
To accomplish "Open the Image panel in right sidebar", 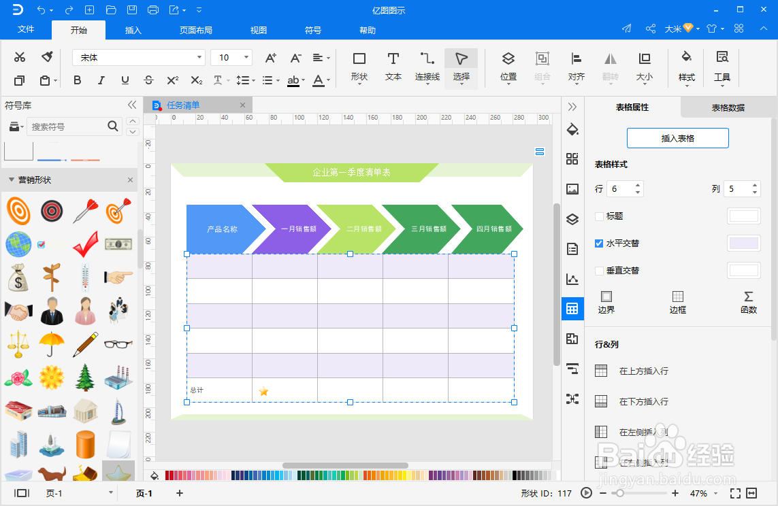I will (572, 189).
